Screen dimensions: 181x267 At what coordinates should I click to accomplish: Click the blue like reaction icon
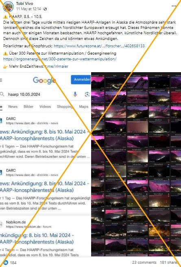[x=5, y=263]
